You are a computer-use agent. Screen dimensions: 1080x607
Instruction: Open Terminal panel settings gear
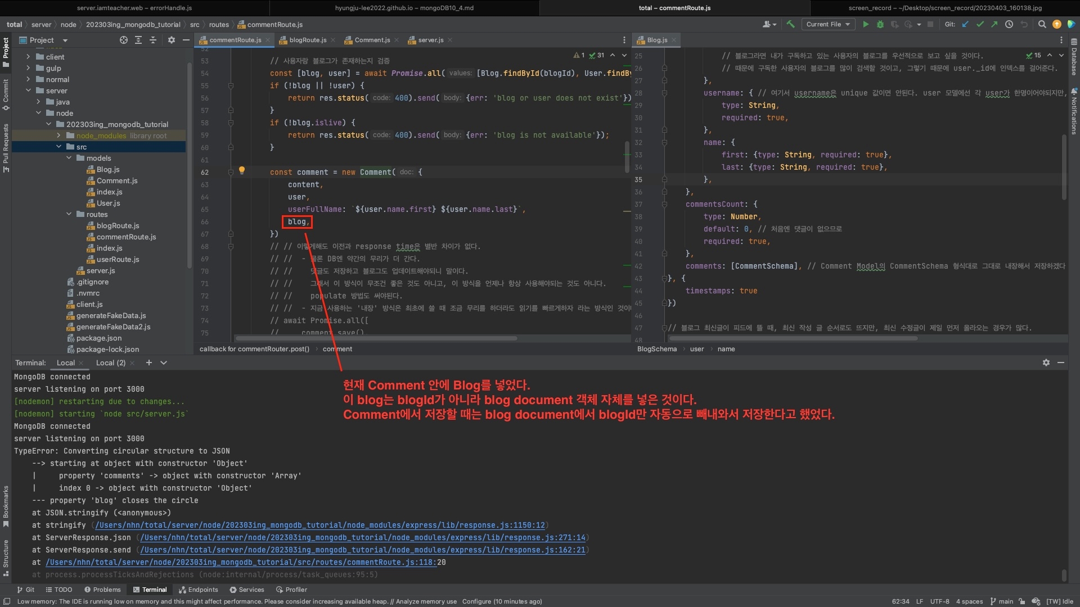1046,363
